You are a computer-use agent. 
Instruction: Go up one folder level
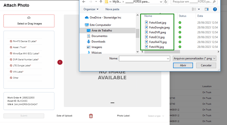click(x=101, y=2)
